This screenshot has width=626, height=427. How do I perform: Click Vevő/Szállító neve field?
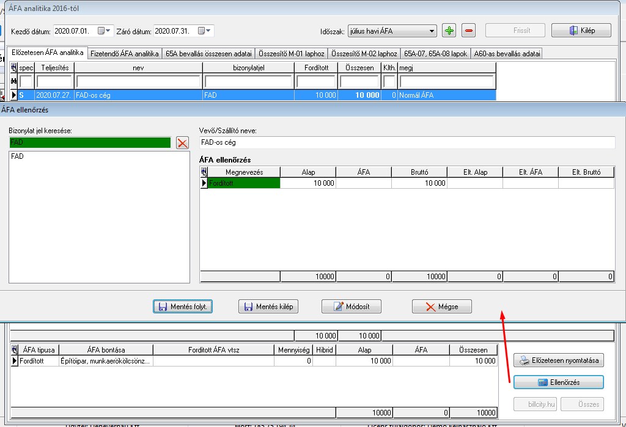[x=407, y=142]
